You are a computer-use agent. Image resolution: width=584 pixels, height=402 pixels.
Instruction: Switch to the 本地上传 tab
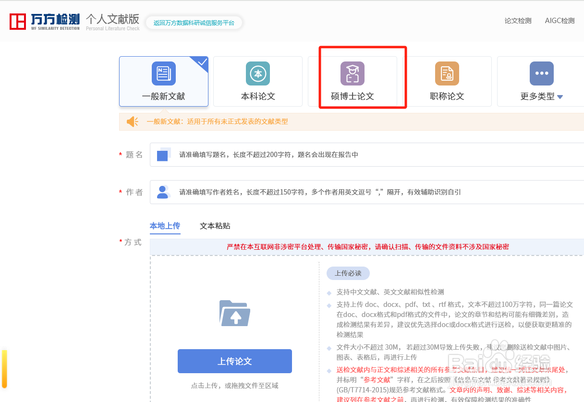[165, 226]
